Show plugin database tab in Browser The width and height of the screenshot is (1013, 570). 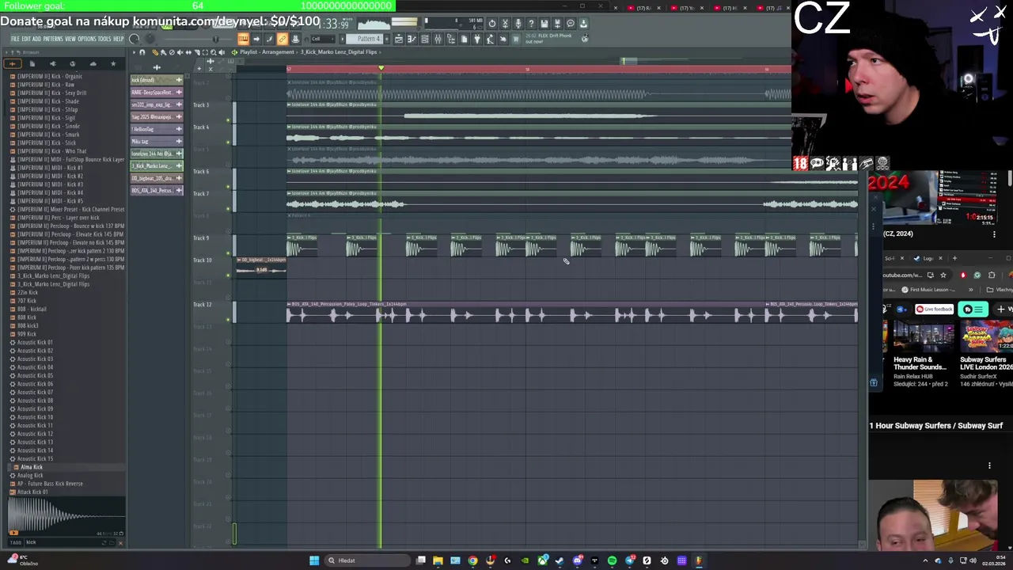(x=53, y=63)
